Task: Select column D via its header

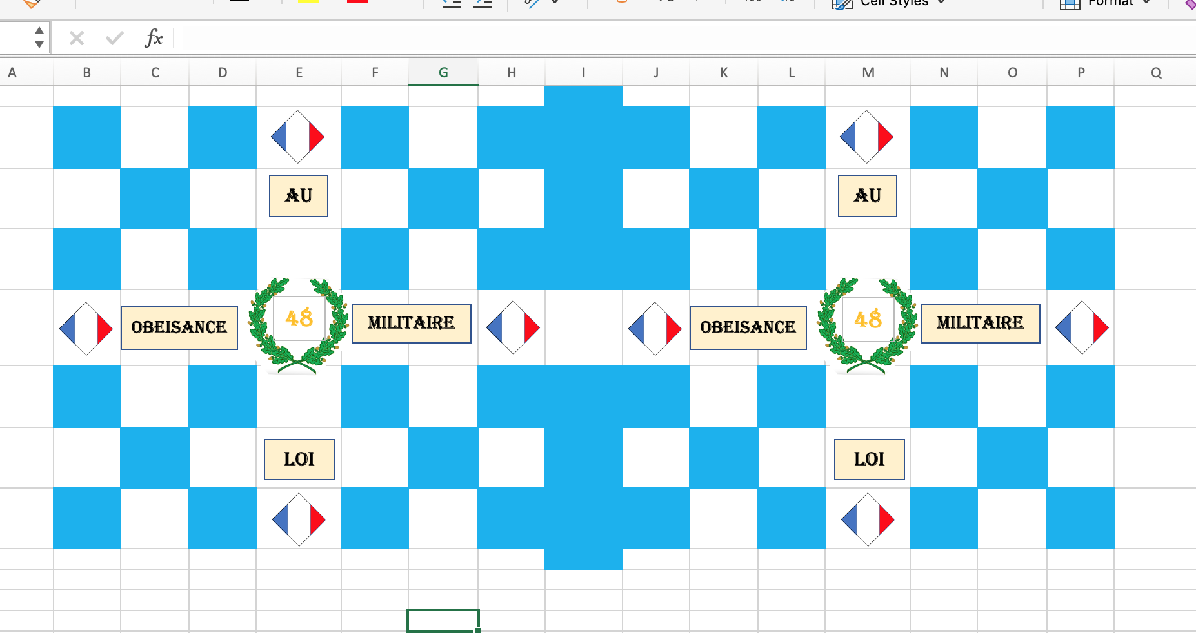Action: click(x=223, y=73)
